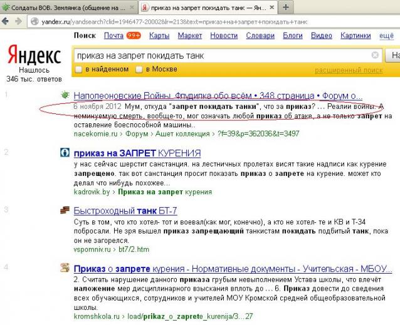Switch to Картинки search
This screenshot has width=400, height=325.
click(355, 36)
